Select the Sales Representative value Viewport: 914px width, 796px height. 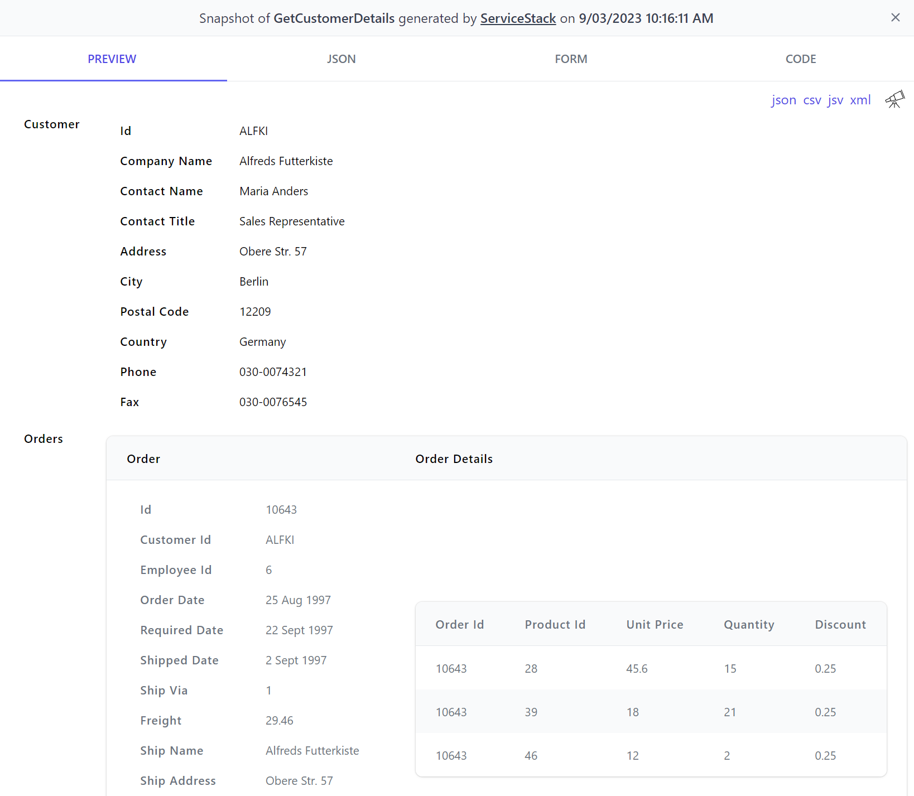pyautogui.click(x=292, y=221)
